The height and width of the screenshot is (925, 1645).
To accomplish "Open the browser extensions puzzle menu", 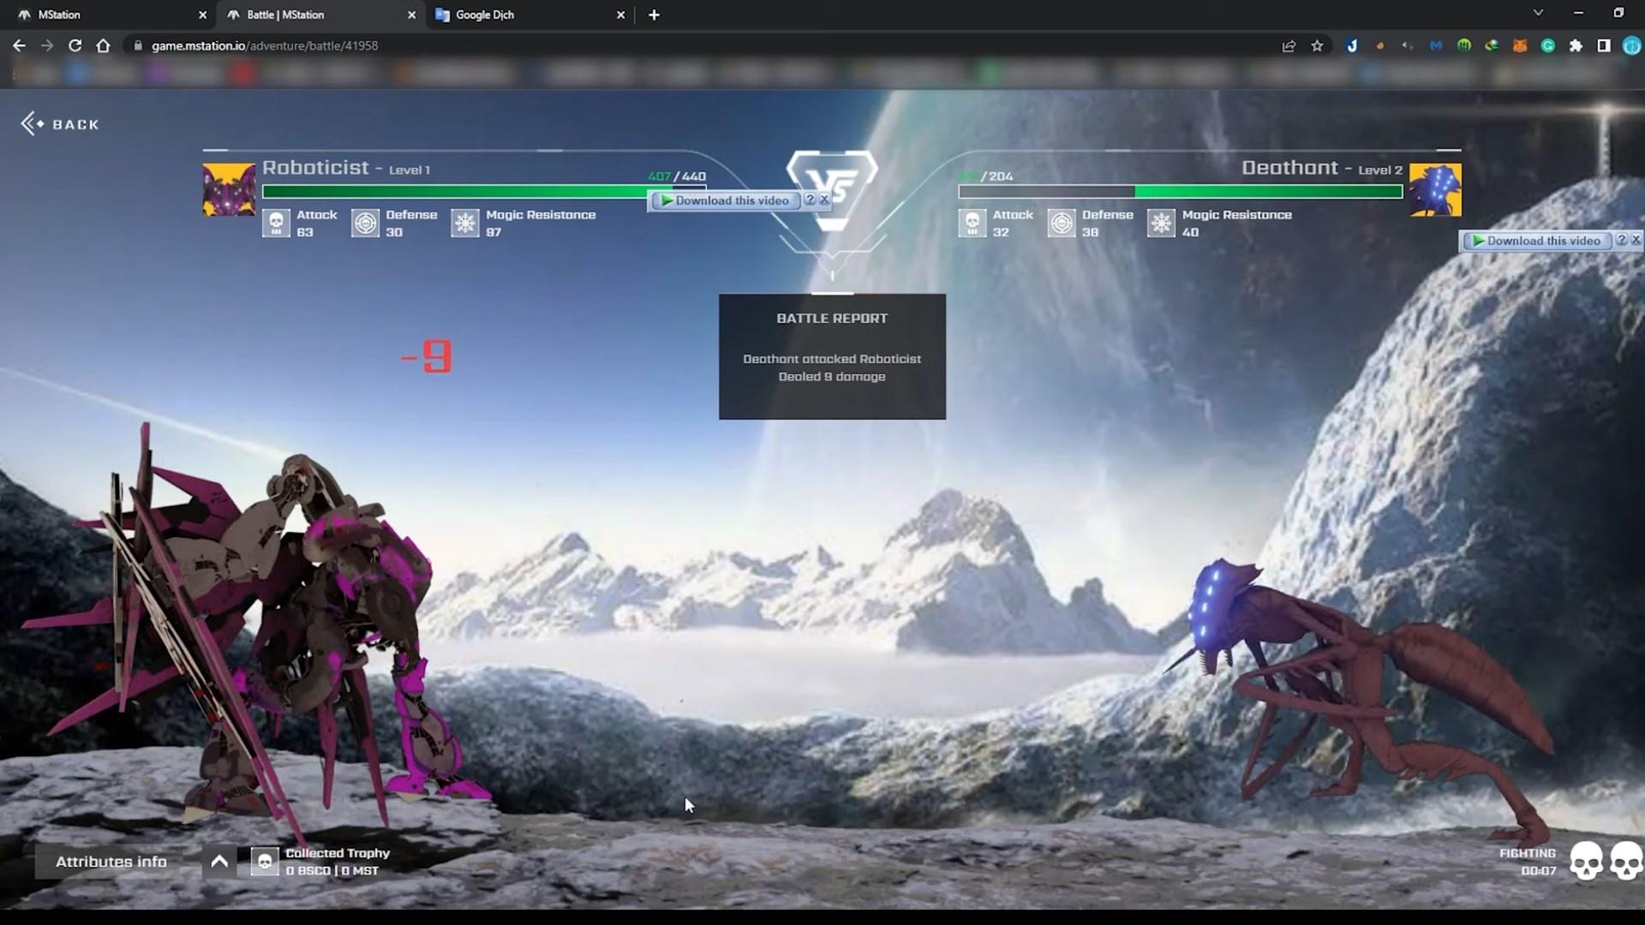I will pyautogui.click(x=1576, y=45).
